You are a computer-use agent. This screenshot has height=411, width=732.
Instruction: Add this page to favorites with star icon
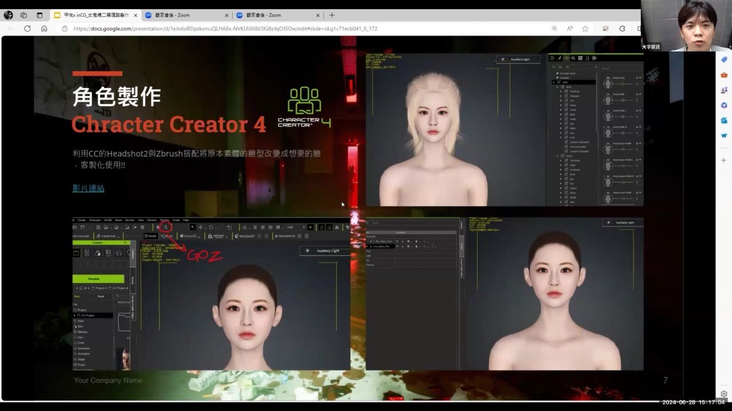pyautogui.click(x=585, y=29)
